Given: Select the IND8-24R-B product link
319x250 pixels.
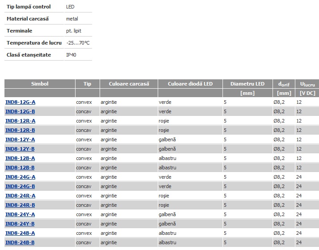Looking at the screenshot, I should click(20, 205).
